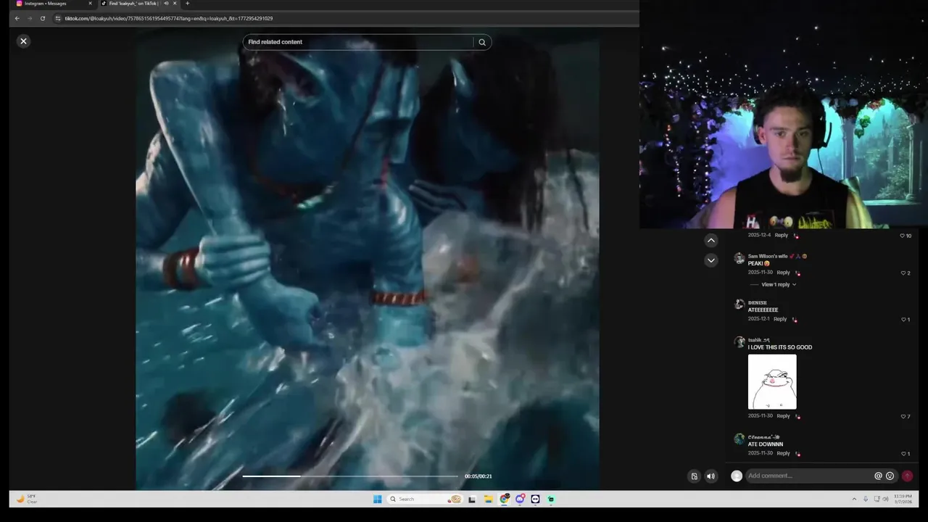928x522 pixels.
Task: Seek the video progress bar
Action: pyautogui.click(x=350, y=476)
